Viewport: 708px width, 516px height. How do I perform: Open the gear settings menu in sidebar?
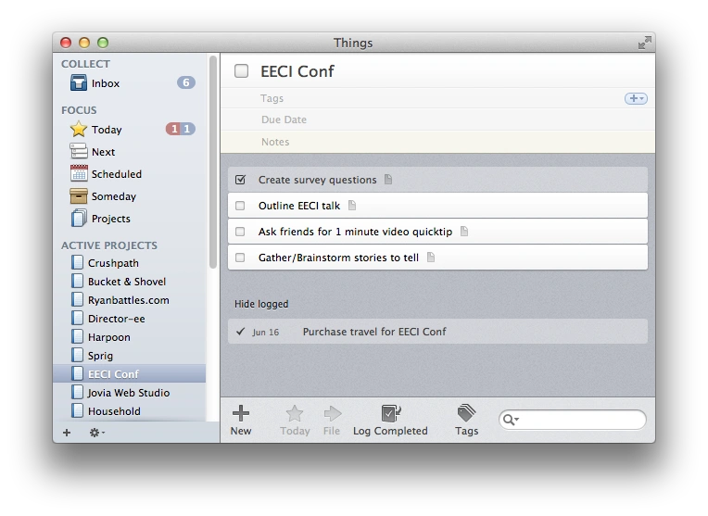[x=96, y=433]
